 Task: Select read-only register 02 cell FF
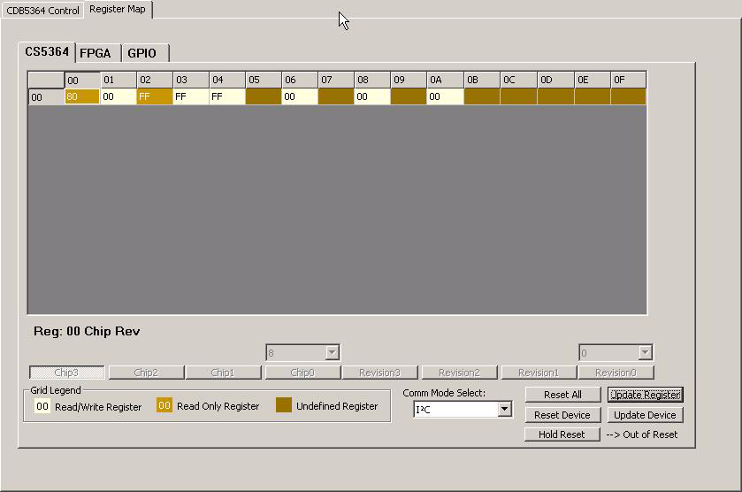coord(155,96)
